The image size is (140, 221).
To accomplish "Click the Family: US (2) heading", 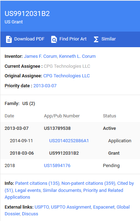I will tap(20, 104).
